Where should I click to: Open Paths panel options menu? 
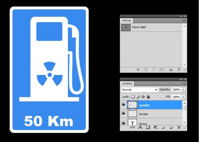click(184, 21)
